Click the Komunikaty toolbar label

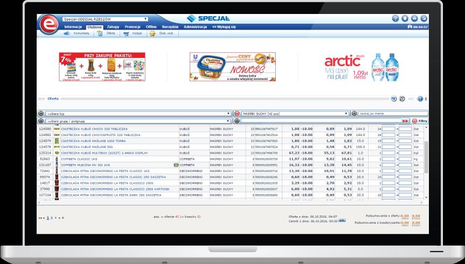81,33
